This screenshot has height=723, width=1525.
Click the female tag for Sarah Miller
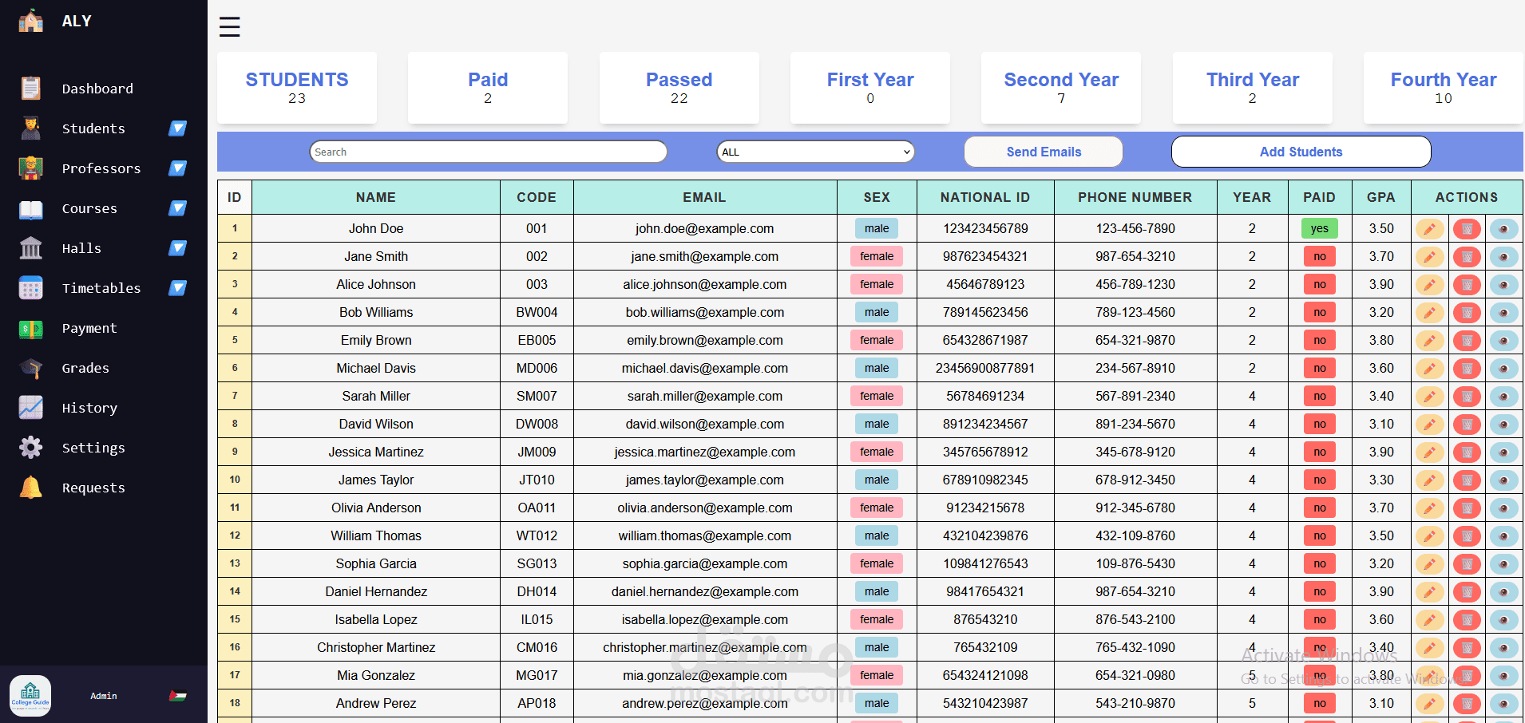point(877,396)
